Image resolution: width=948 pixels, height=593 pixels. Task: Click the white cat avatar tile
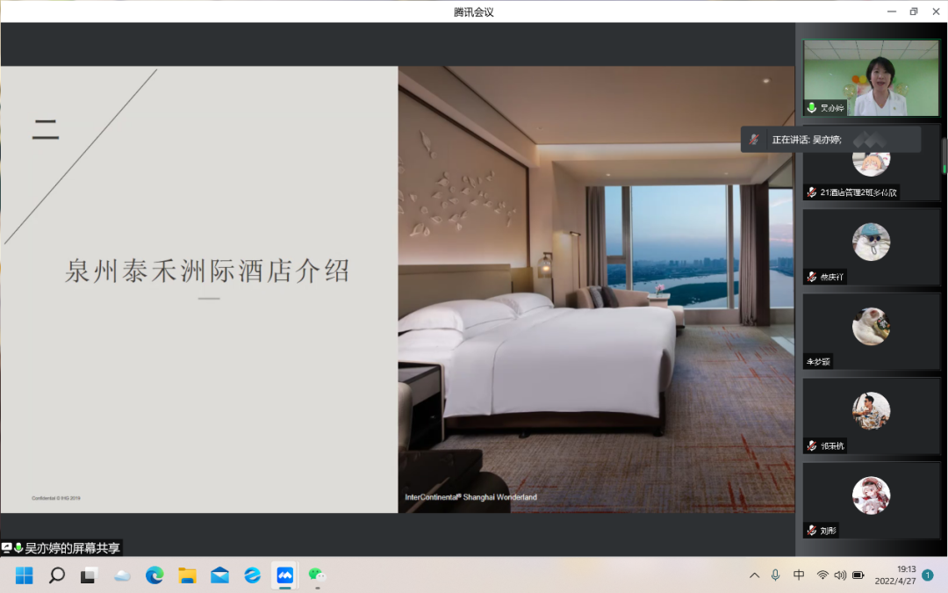pyautogui.click(x=871, y=327)
